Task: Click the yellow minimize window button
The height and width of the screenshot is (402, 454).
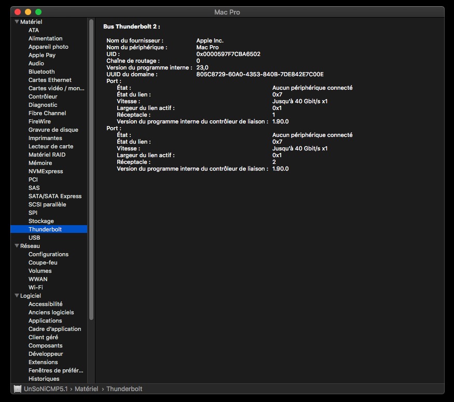Action: (28, 12)
